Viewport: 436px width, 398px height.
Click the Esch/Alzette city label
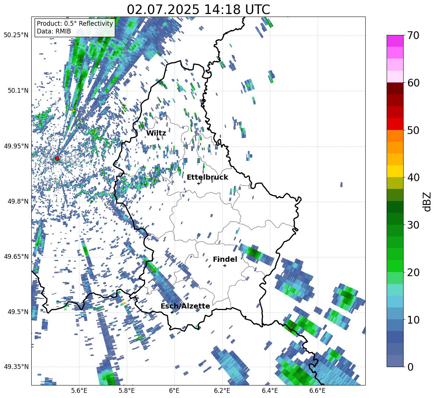click(185, 306)
